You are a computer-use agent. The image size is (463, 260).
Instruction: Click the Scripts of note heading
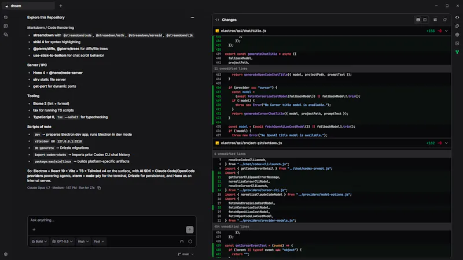pos(39,127)
